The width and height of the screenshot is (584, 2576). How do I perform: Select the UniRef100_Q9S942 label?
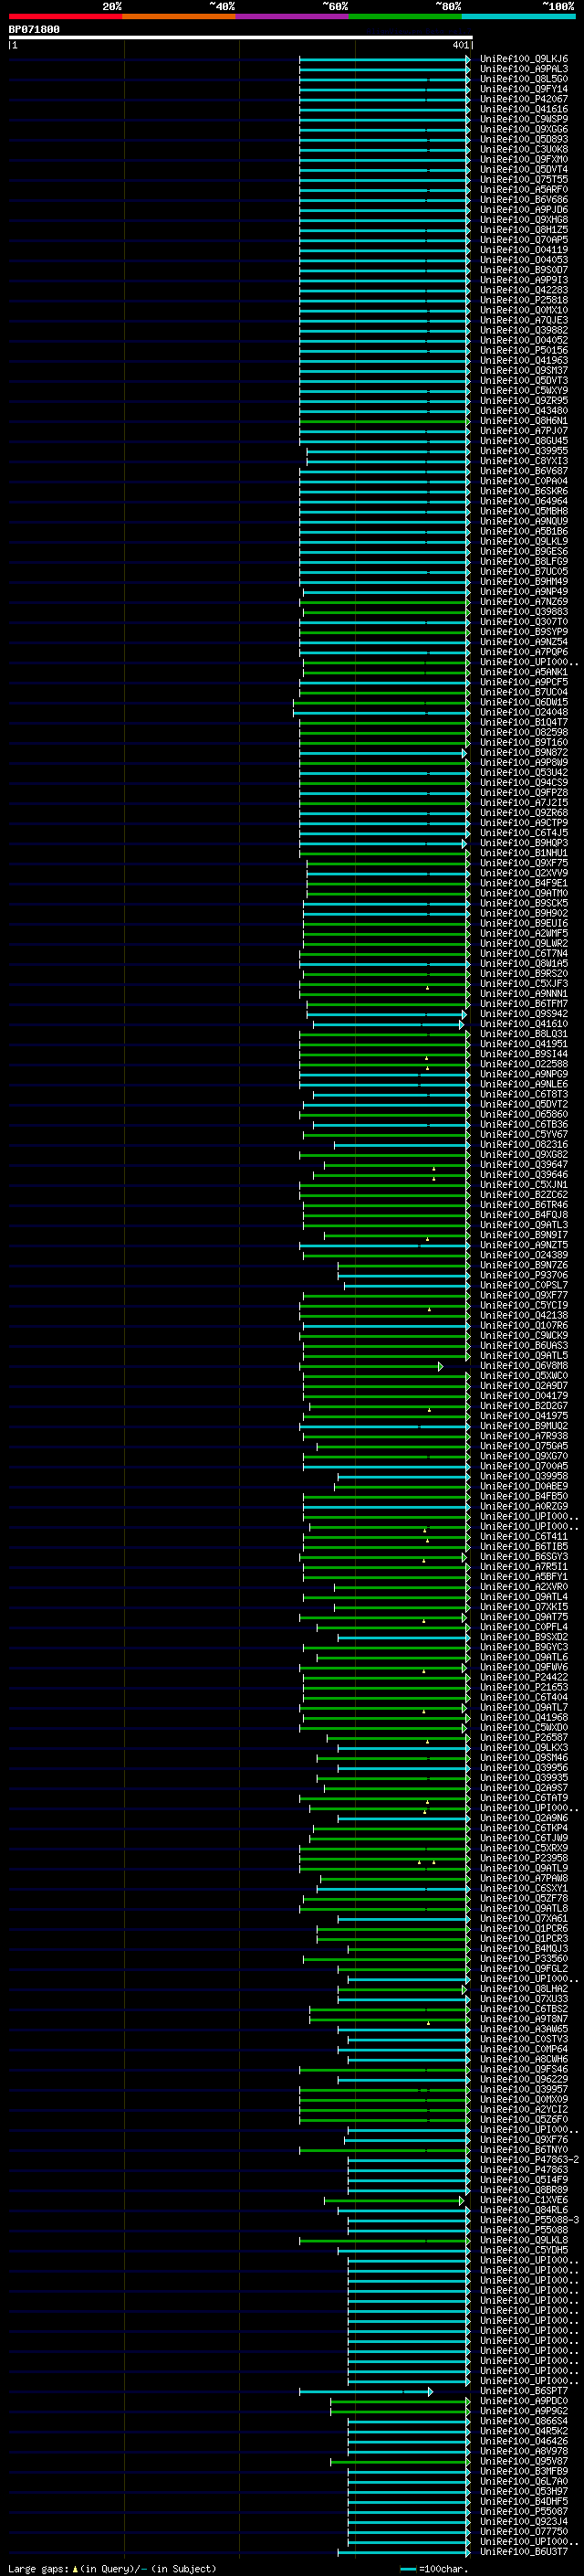pyautogui.click(x=523, y=1014)
